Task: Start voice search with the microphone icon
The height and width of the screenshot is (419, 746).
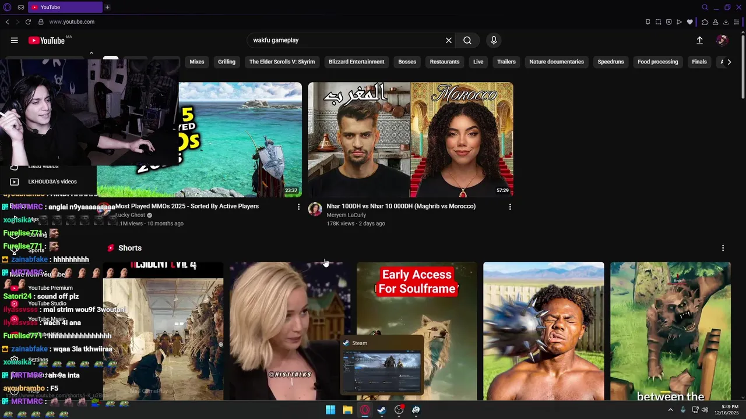Action: coord(494,40)
